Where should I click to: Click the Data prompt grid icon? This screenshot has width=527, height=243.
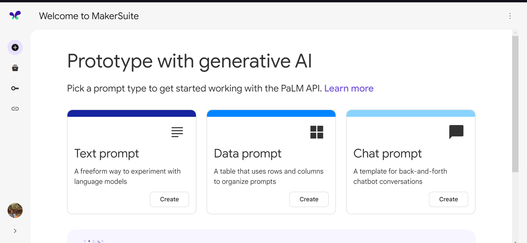point(317,132)
